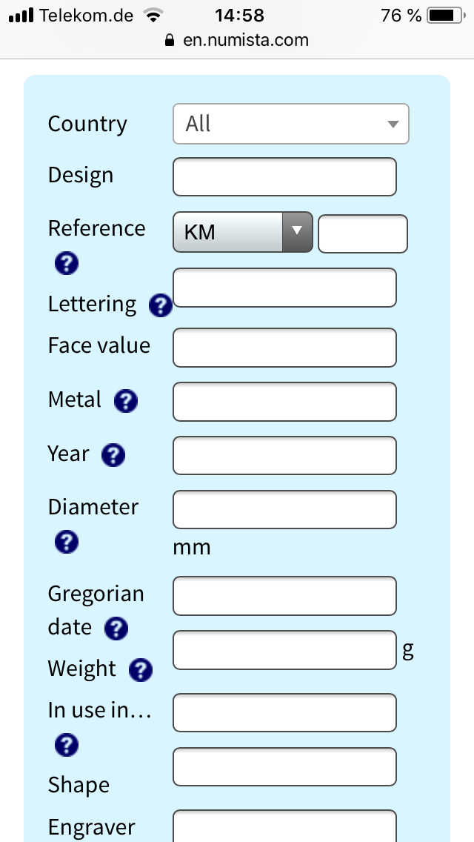Click the Metal help question mark icon
Viewport: 474px width, 842px height.
coord(126,400)
